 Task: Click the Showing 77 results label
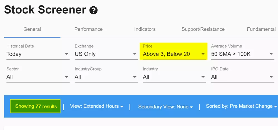click(x=35, y=106)
